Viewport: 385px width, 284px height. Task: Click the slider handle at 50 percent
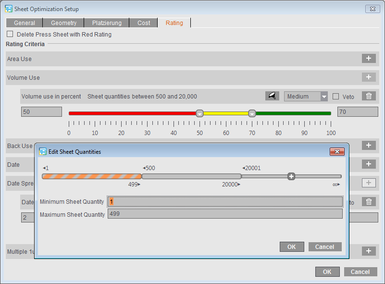point(200,113)
